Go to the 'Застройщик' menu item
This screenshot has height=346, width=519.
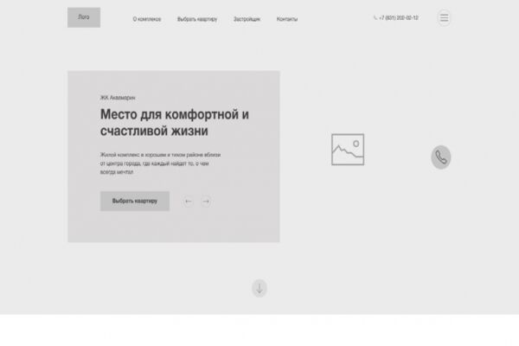click(x=247, y=19)
